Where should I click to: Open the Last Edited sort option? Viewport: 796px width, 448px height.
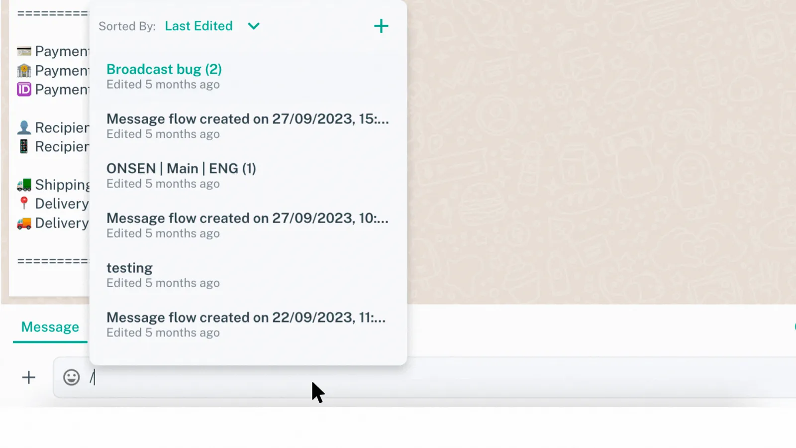click(199, 26)
